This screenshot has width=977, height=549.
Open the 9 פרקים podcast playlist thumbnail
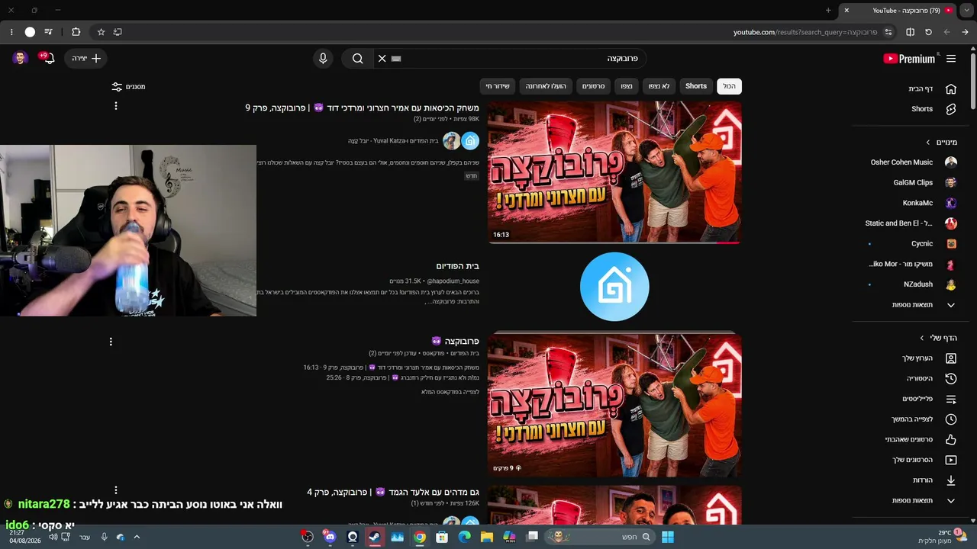pyautogui.click(x=614, y=406)
